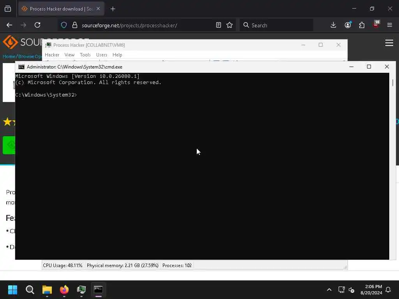Viewport: 399px width, 299px height.
Task: Open extension with 18 badge
Action: 376,25
